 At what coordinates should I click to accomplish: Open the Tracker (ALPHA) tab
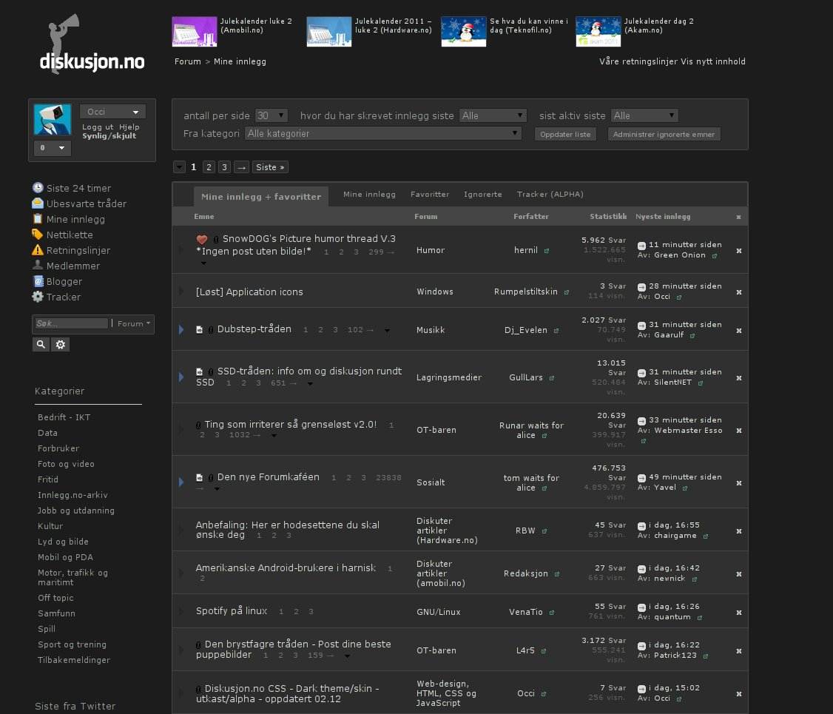(x=550, y=194)
